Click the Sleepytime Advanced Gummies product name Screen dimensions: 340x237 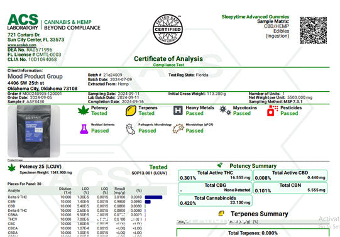point(255,17)
